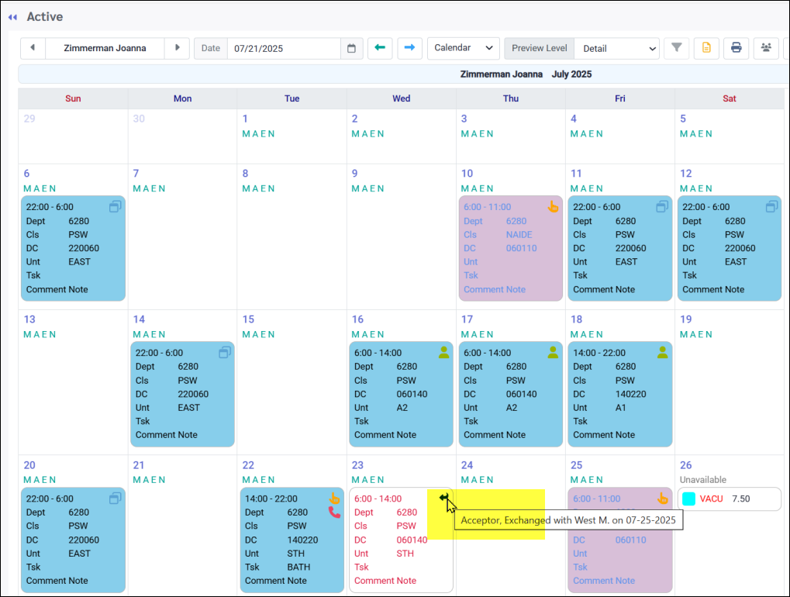Select the VACU 7.50 entry on July 26
This screenshot has height=597, width=790.
pyautogui.click(x=729, y=499)
